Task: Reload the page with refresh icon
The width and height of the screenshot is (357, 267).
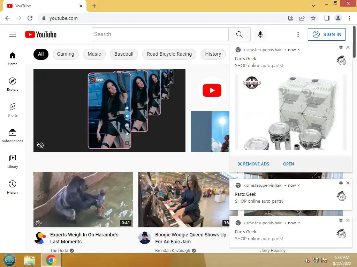Action: [30, 18]
